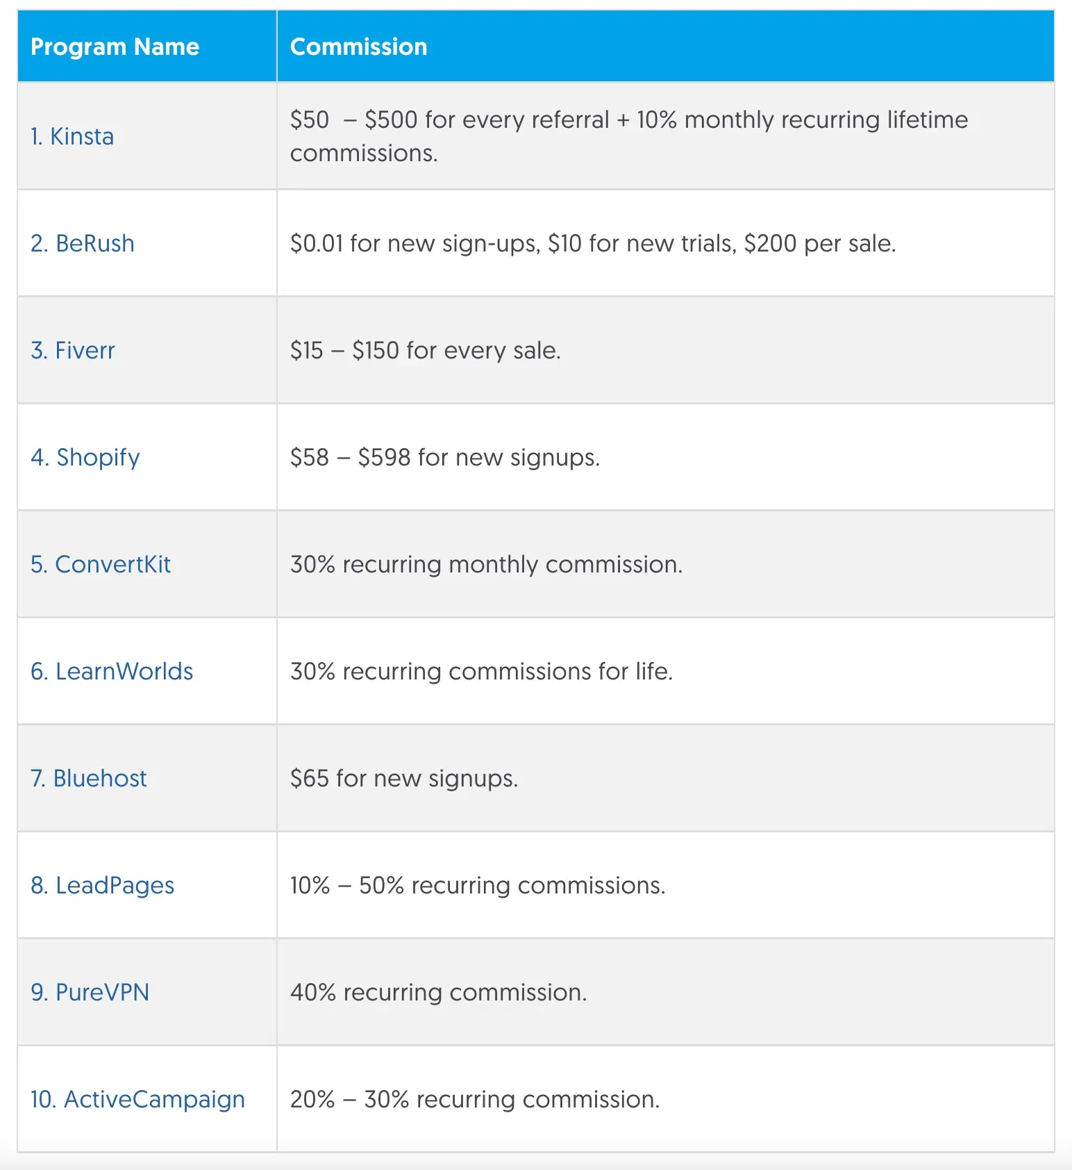This screenshot has width=1072, height=1170.
Task: Click the PureVPN link
Action: [x=90, y=992]
